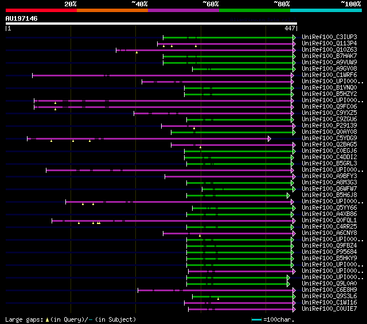Go to the UniRef100_Q5YY66 hit
Image resolution: width=367 pixels, height=324 pixels.
(329, 208)
